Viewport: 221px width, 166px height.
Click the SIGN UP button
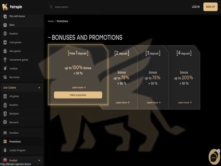tap(210, 7)
